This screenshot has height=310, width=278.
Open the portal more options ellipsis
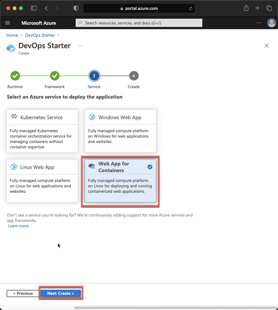[x=259, y=23]
